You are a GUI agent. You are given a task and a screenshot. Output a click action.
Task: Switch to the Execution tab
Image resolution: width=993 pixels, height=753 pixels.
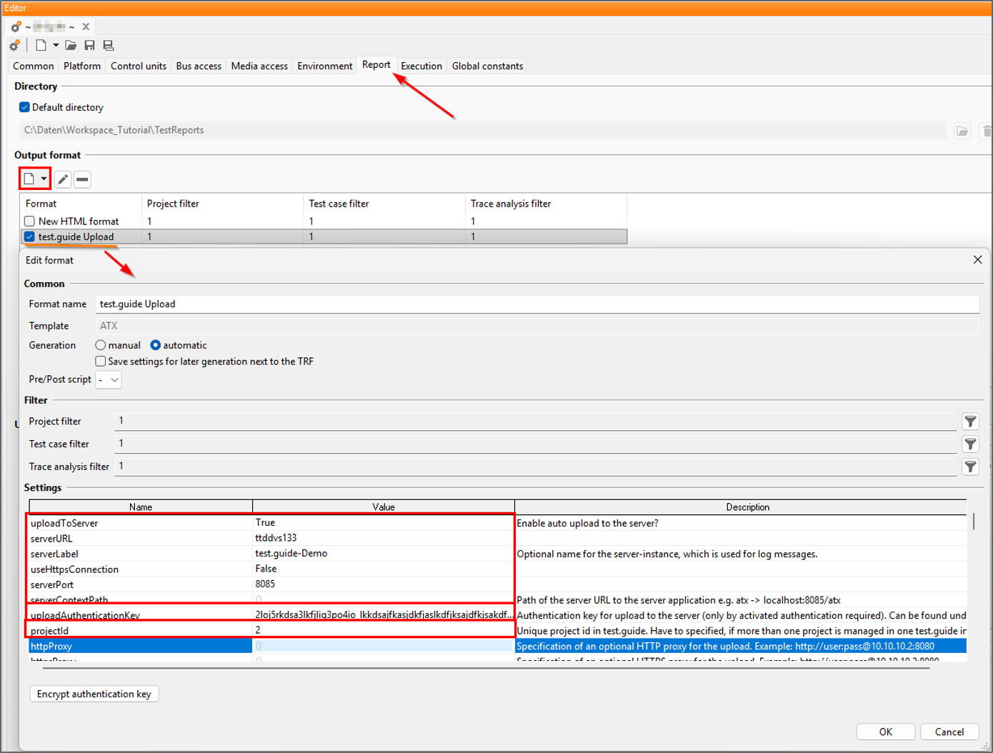coord(421,66)
